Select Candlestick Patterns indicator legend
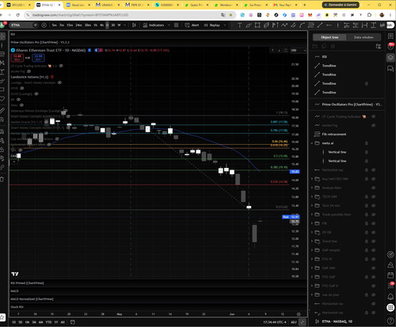The image size is (396, 327). click(29, 77)
